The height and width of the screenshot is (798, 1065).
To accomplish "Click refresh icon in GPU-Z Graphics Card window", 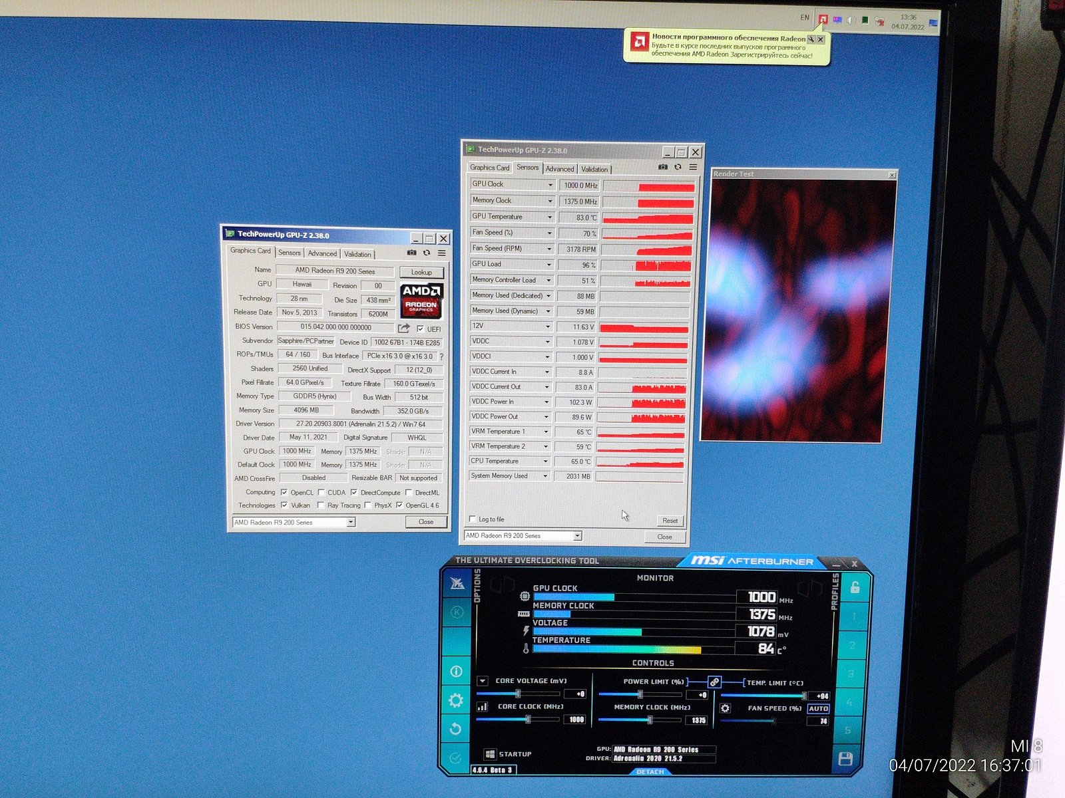I will [427, 253].
